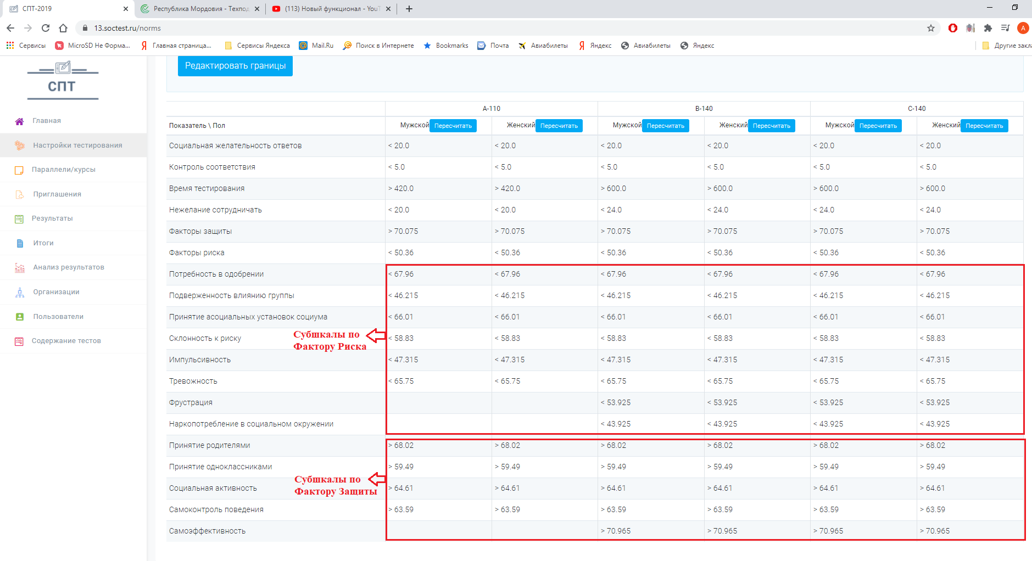Bookmark this page with star icon
Screen dimensions: 1032x561
931,28
